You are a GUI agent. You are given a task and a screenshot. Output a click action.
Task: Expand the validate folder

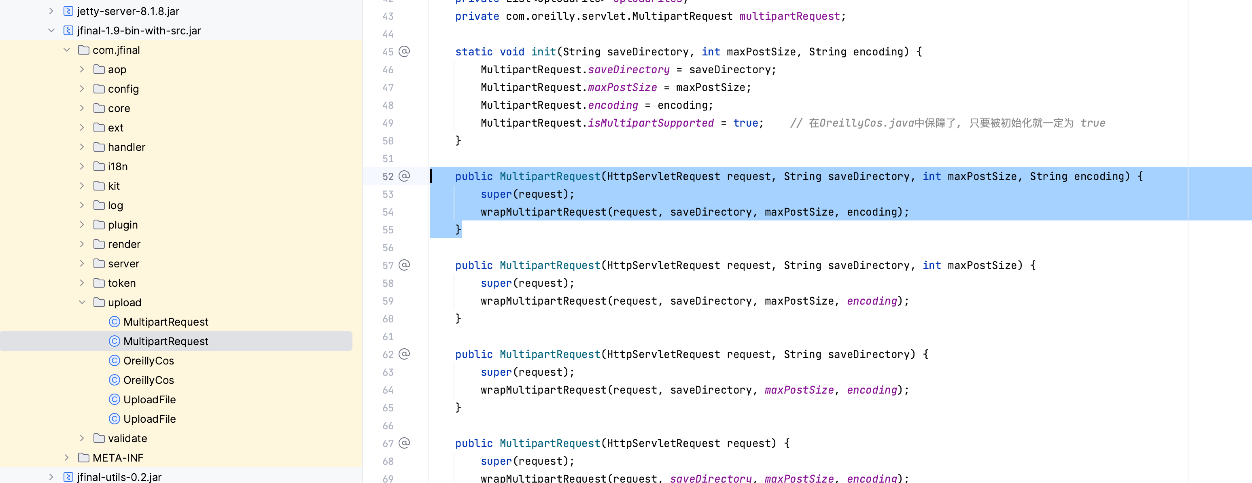point(82,438)
